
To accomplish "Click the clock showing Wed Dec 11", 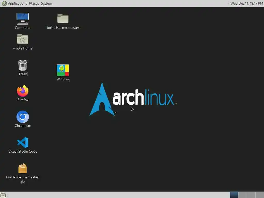I will pyautogui.click(x=246, y=3).
